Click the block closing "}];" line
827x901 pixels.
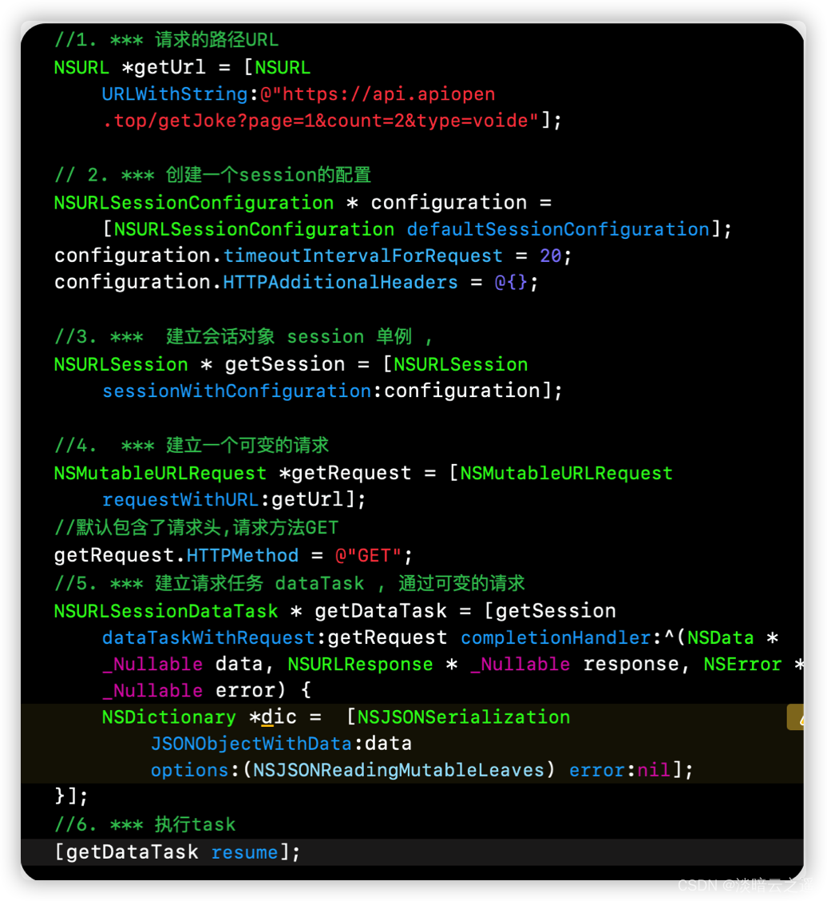[71, 796]
